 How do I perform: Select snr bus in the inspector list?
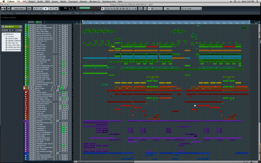point(11,36)
